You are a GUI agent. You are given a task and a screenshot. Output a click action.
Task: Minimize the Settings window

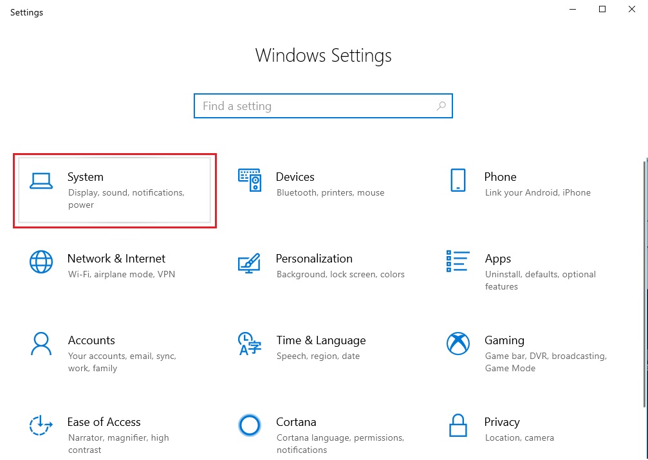pos(572,10)
